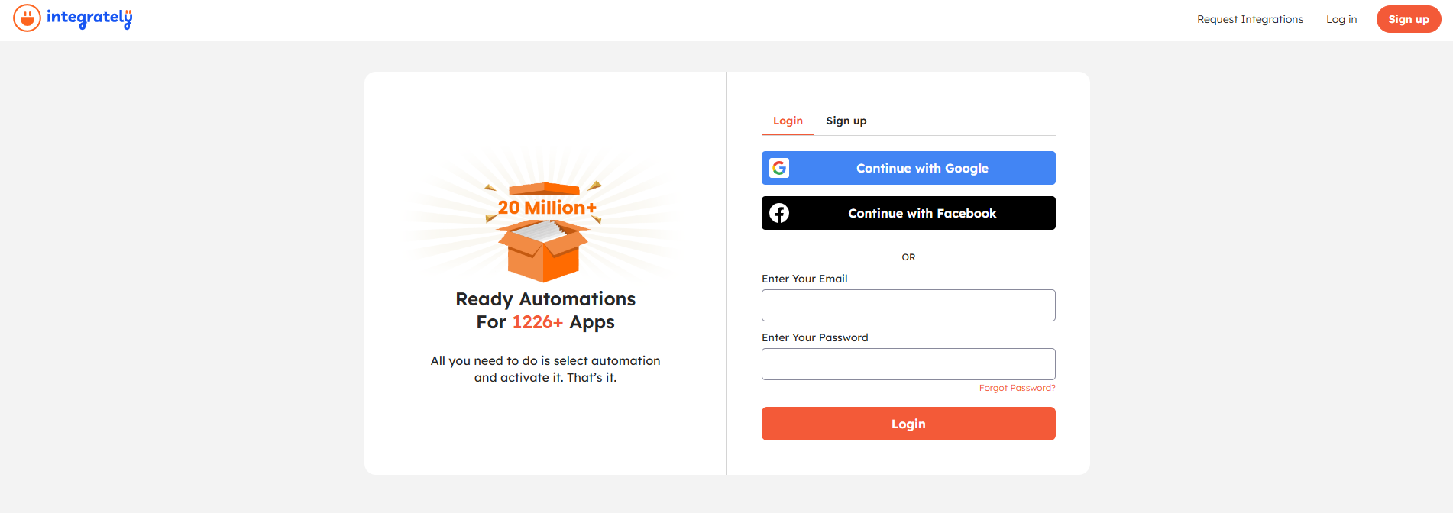Click the 'Enter Your Email' label
This screenshot has height=513, width=1453.
coord(804,279)
